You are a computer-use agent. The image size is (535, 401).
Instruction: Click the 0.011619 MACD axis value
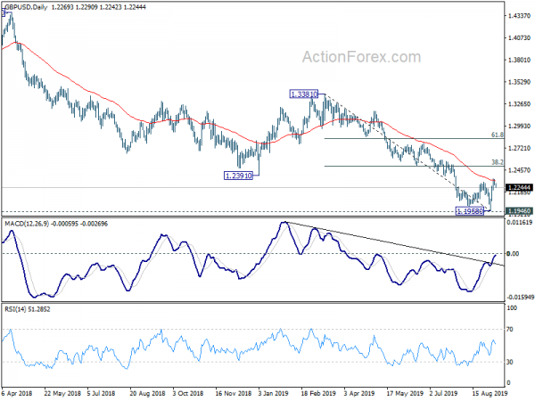pos(520,222)
